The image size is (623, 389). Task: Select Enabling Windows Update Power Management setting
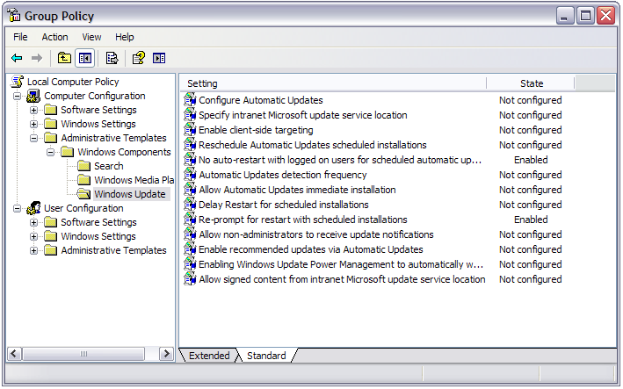pyautogui.click(x=341, y=264)
